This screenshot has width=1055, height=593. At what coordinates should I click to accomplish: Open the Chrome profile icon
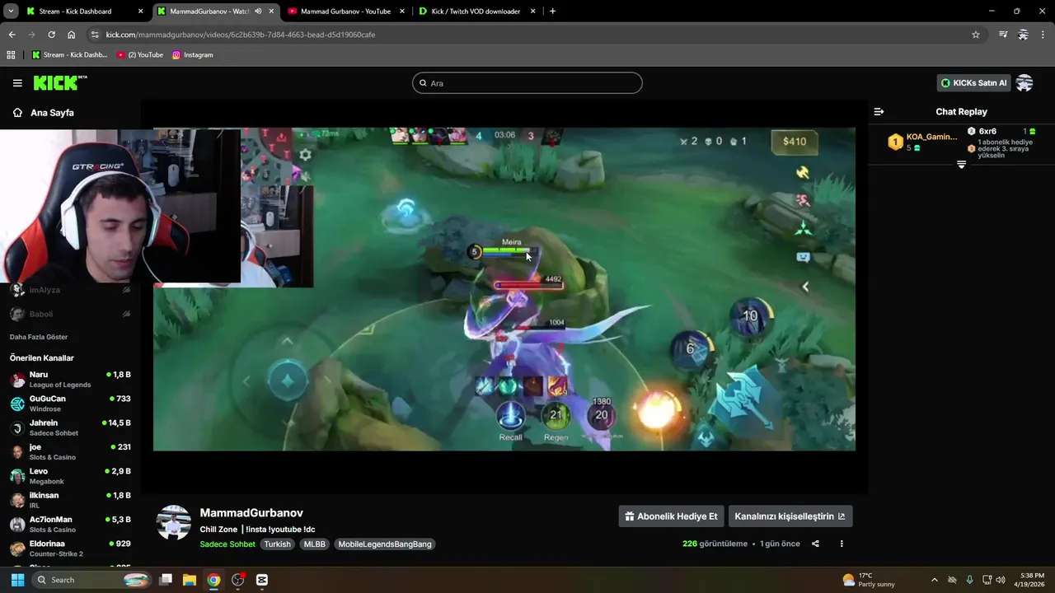tap(1023, 35)
